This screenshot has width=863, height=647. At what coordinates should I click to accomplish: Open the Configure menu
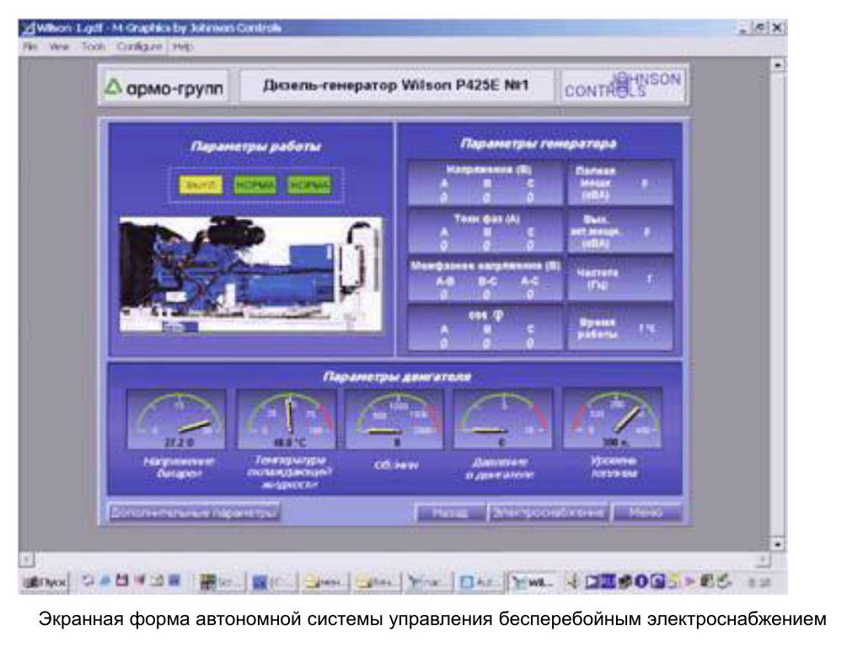click(139, 47)
